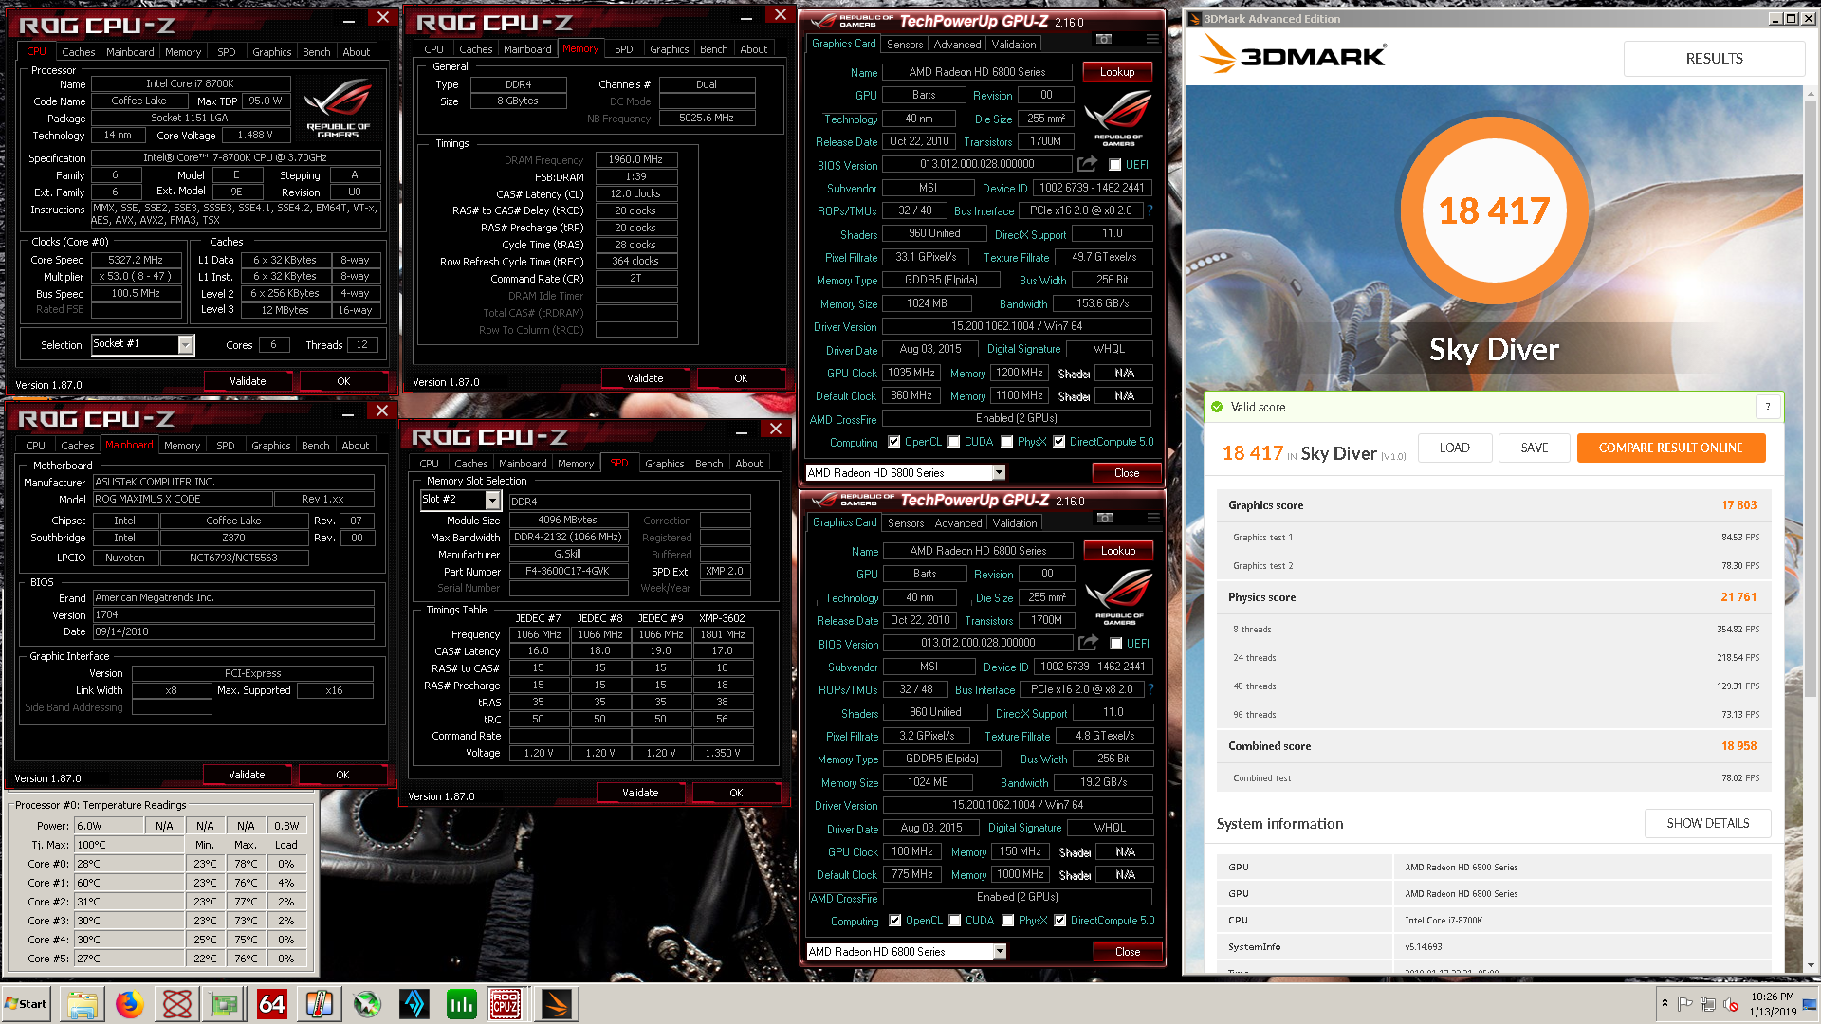
Task: Toggle OpenCL checkbox in upper GPU-Z window
Action: click(894, 442)
